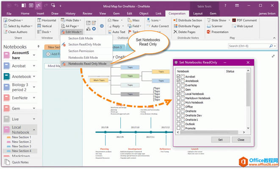Viewport: 280px width, 169px height.
Task: Check the OneNote Dev checkbox
Action: click(178, 115)
